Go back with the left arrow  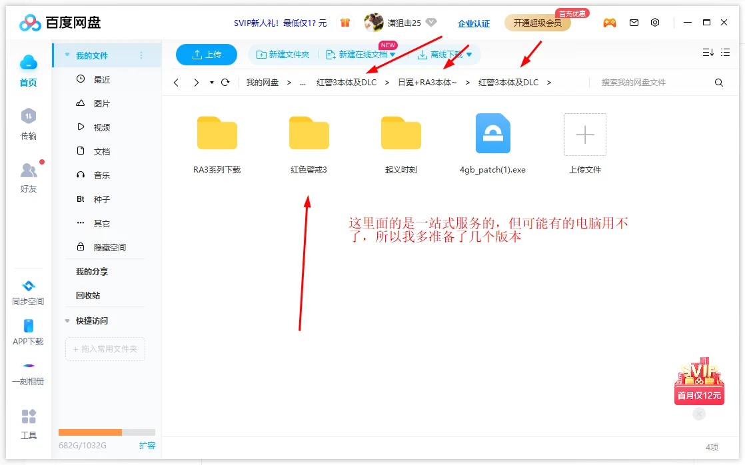pos(177,83)
